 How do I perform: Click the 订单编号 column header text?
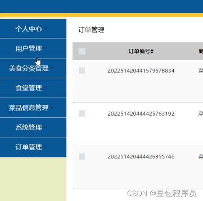(140, 51)
